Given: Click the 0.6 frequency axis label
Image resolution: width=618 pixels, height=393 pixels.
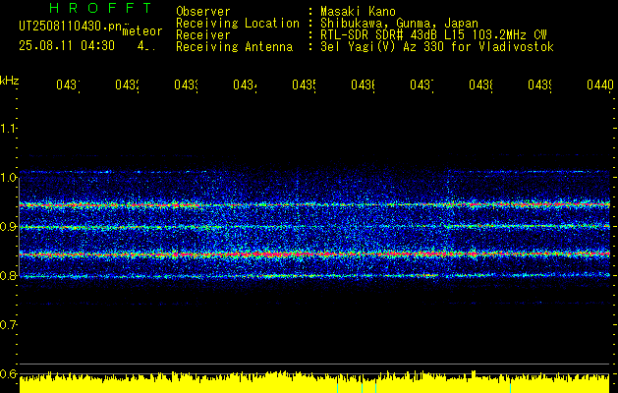Looking at the screenshot, I should coord(8,373).
